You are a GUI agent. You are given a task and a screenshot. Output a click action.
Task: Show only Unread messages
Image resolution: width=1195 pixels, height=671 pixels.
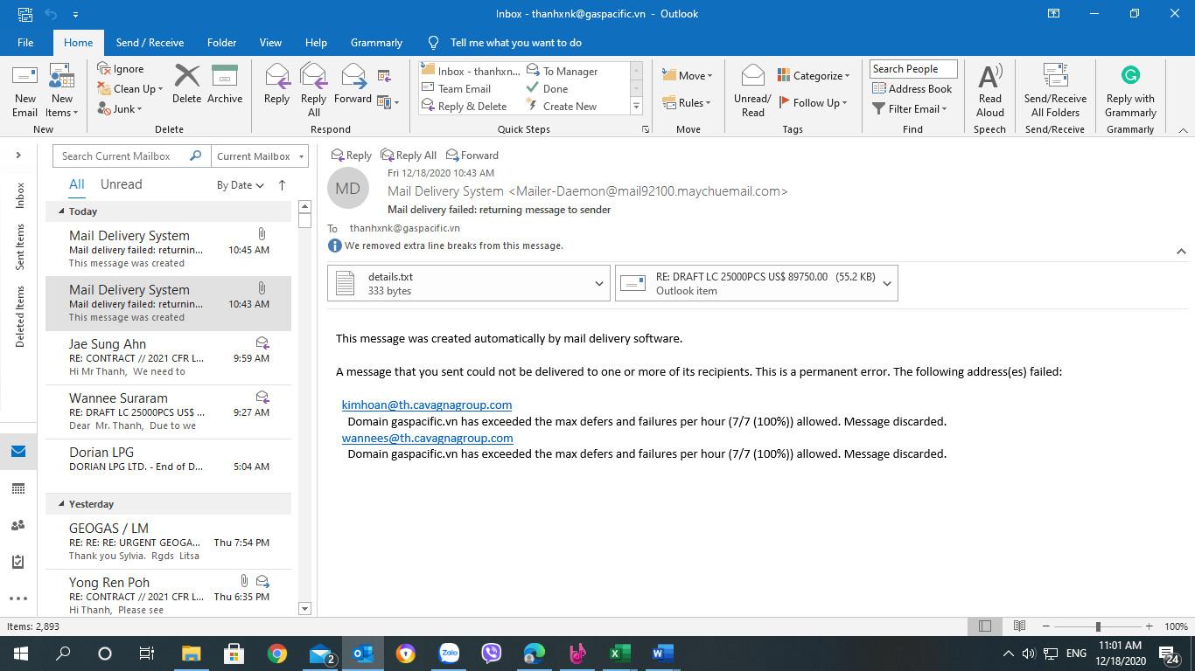tap(121, 184)
